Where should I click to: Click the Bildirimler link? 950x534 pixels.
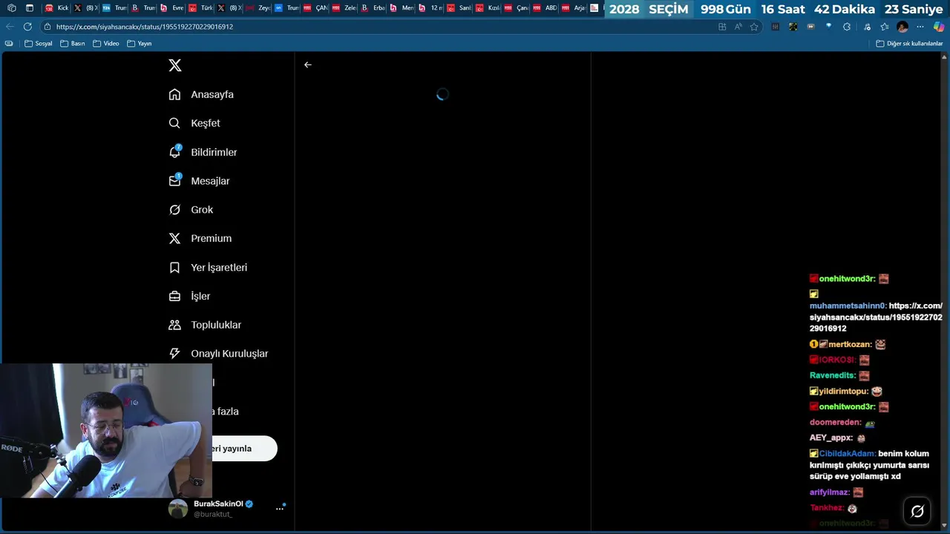pos(214,152)
